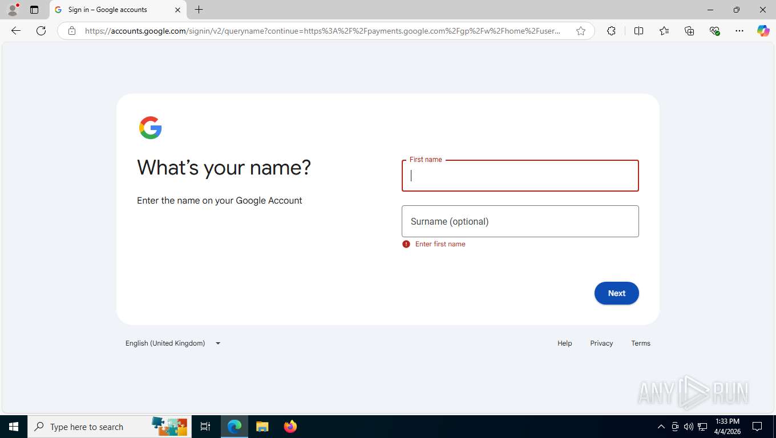
Task: Launch Firefox from the taskbar
Action: (290, 427)
